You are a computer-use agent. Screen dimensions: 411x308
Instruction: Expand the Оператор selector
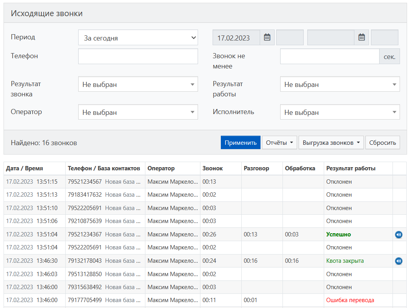point(138,112)
